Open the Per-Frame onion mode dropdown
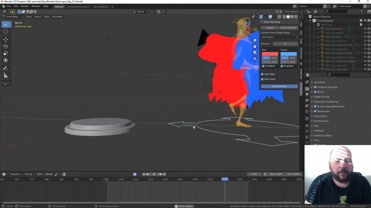The image size is (371, 208). (279, 37)
